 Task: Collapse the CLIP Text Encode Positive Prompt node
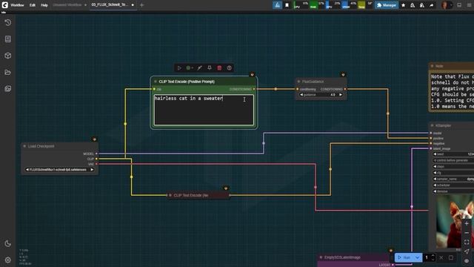click(156, 82)
